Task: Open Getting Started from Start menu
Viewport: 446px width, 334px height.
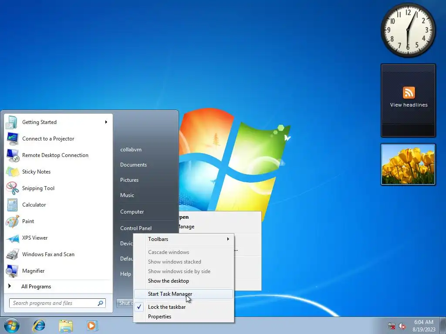Action: tap(58, 122)
